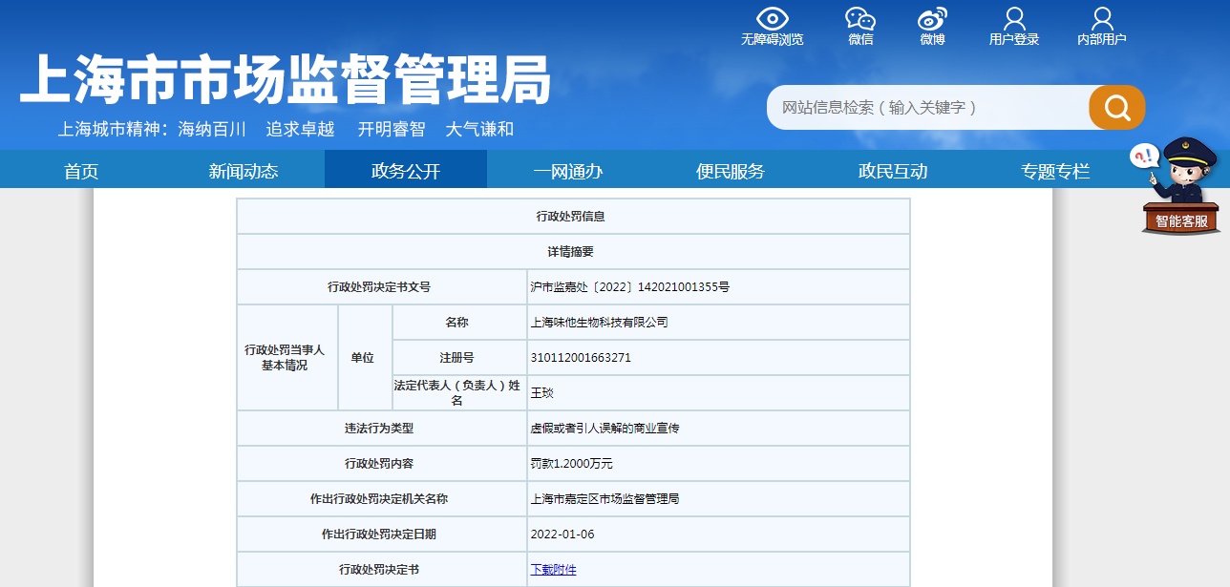Click the company name 上海味他生物科技有限公司
1230x587 pixels.
(x=600, y=323)
